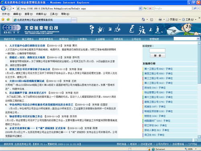Open ranking entry 第二工程公司 子单位
201x151 pixels.
158,83
